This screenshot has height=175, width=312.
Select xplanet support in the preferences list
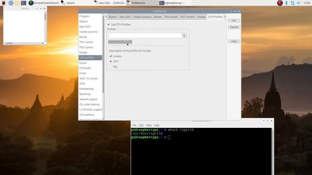91,99
